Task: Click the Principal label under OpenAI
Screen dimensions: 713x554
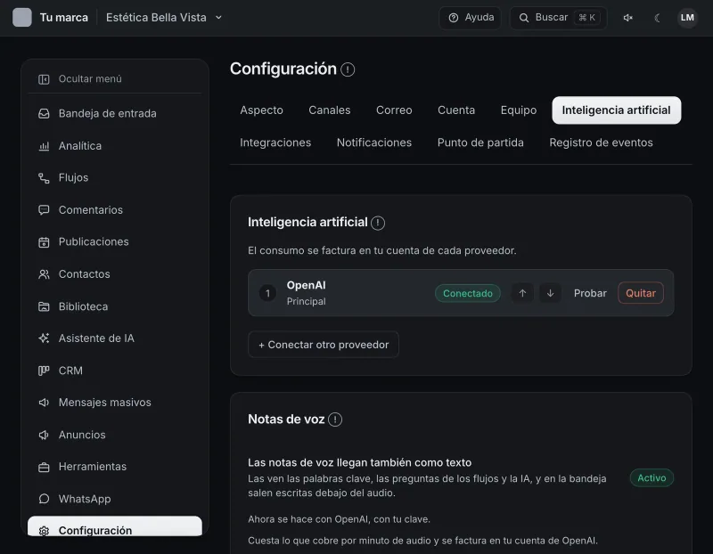Action: [x=306, y=301]
